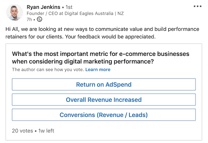Click the 'author can see how you vote' notice
This screenshot has height=143, width=208.
coord(48,69)
